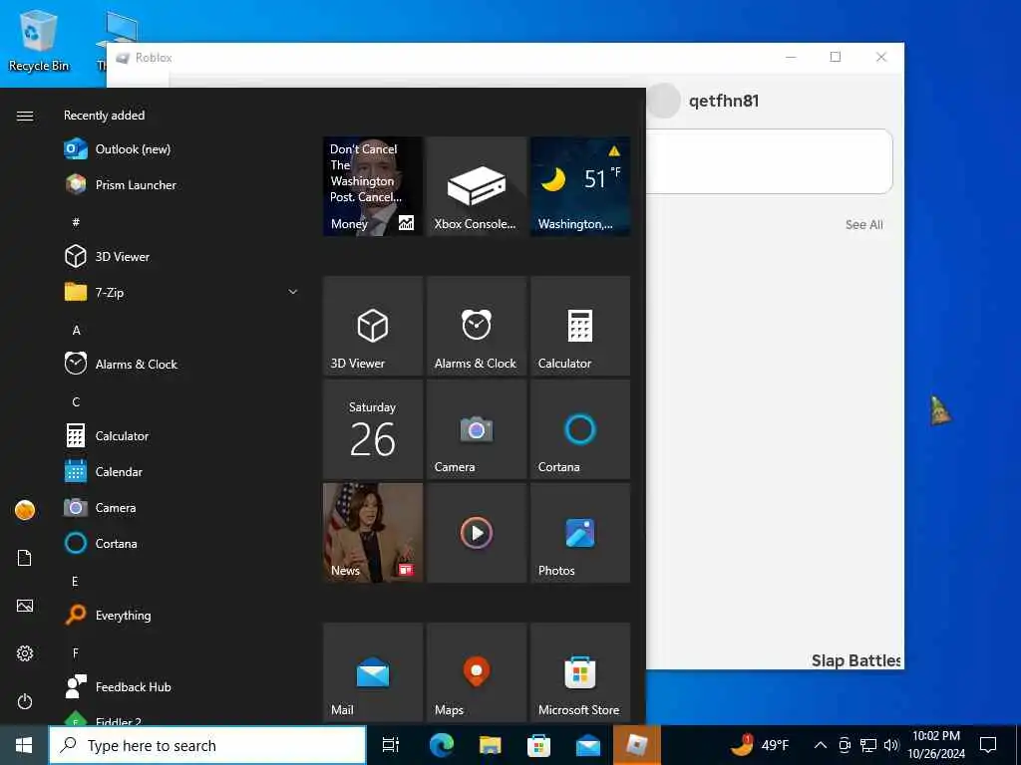Jump to the E letter group header
This screenshot has height=765, width=1021.
[75, 581]
